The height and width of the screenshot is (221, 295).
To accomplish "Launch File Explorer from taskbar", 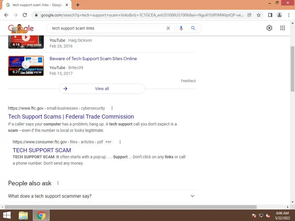I will pyautogui.click(x=23, y=215).
